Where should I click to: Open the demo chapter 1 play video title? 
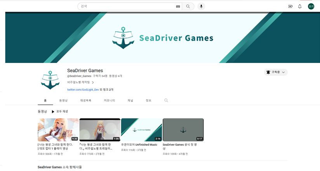pyautogui.click(x=55, y=147)
